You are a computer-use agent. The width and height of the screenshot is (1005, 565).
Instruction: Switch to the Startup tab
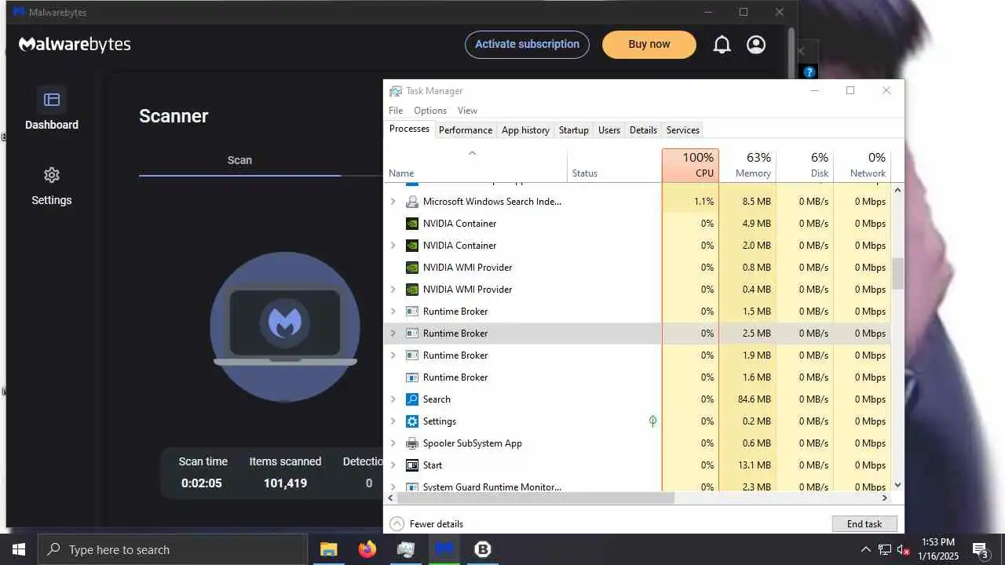pyautogui.click(x=574, y=130)
